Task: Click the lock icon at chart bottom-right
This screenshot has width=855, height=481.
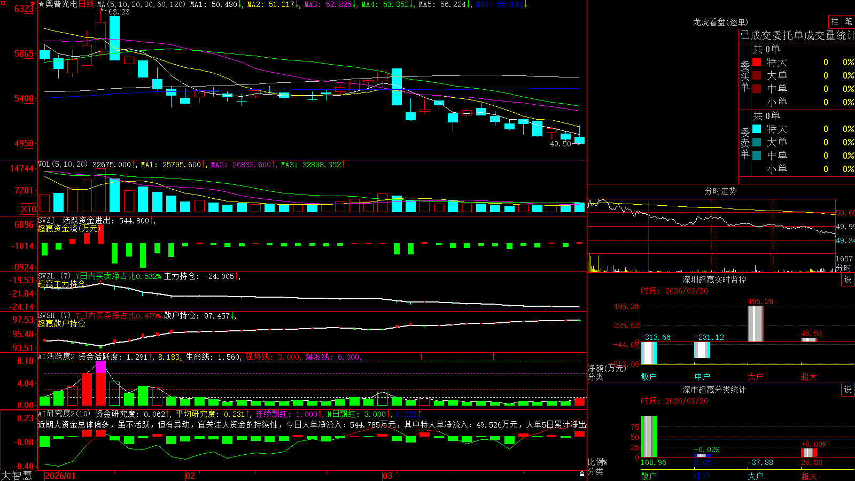Action: 582,475
